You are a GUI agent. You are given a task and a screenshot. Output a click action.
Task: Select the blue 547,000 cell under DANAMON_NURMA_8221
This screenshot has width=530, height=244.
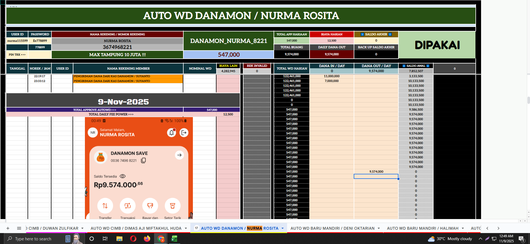pyautogui.click(x=229, y=54)
